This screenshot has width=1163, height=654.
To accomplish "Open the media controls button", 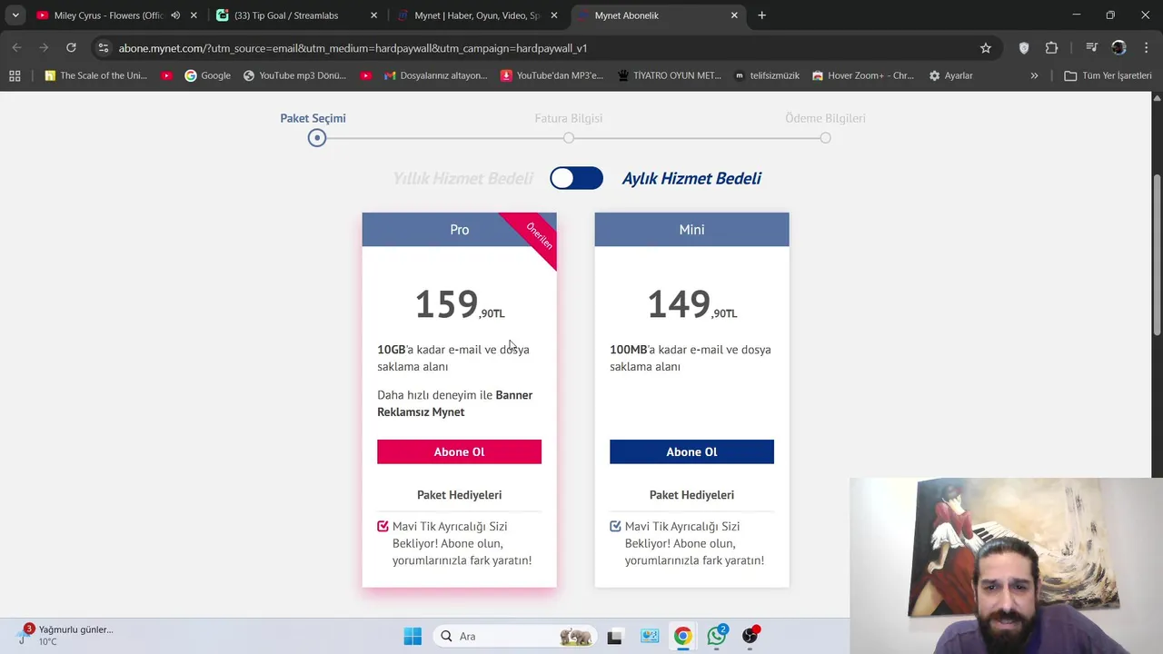I will coord(1092,48).
